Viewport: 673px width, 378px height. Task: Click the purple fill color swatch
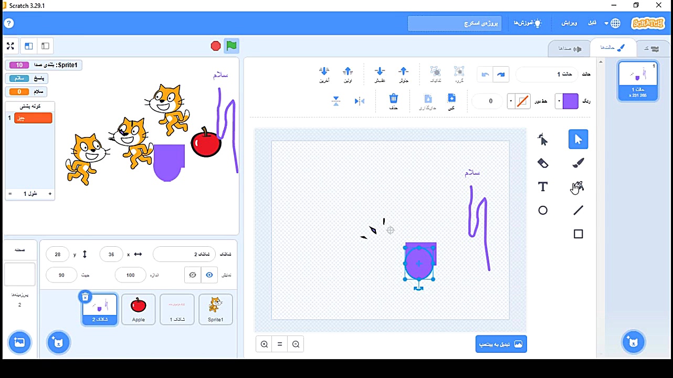click(x=570, y=101)
